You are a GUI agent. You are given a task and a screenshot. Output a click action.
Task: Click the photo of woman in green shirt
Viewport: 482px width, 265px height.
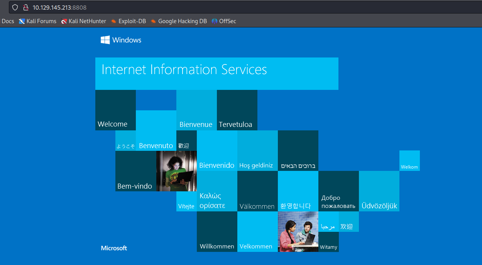point(176,171)
